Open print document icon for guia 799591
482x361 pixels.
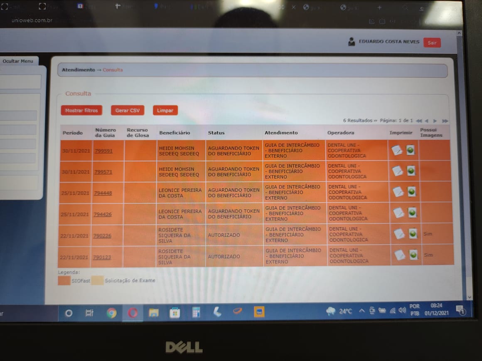tap(397, 151)
